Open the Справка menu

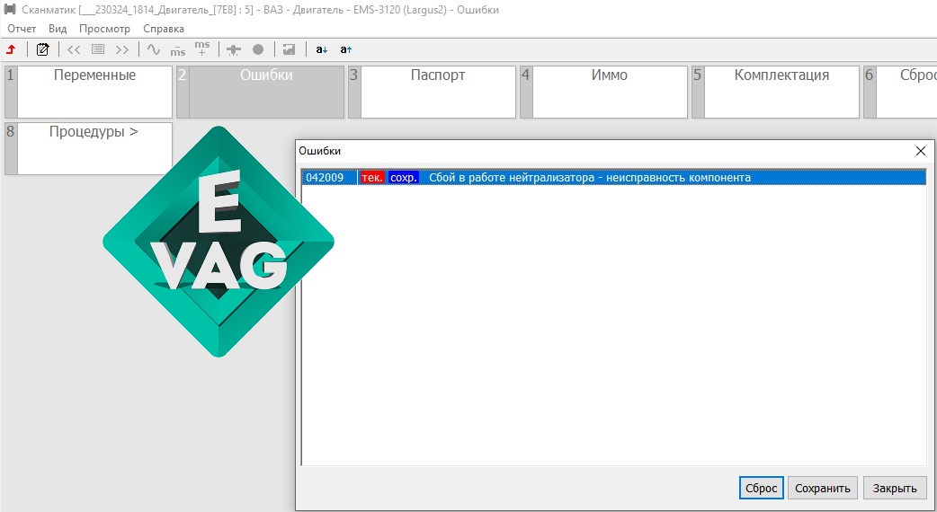click(x=164, y=29)
